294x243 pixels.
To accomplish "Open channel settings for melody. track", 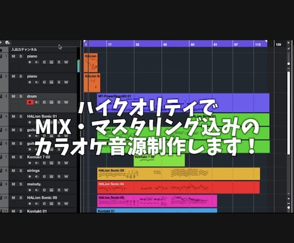I will pyautogui.click(x=44, y=190).
